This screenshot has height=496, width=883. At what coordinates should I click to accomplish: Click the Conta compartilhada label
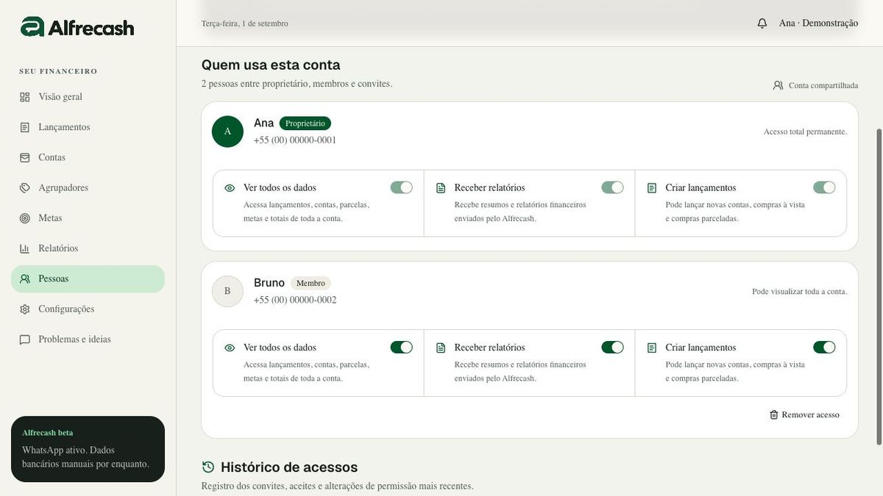[823, 85]
